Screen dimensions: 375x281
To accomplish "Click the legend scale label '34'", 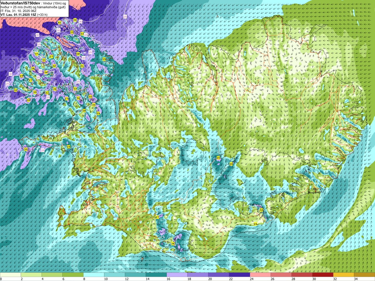I will pyautogui.click(x=356, y=279).
